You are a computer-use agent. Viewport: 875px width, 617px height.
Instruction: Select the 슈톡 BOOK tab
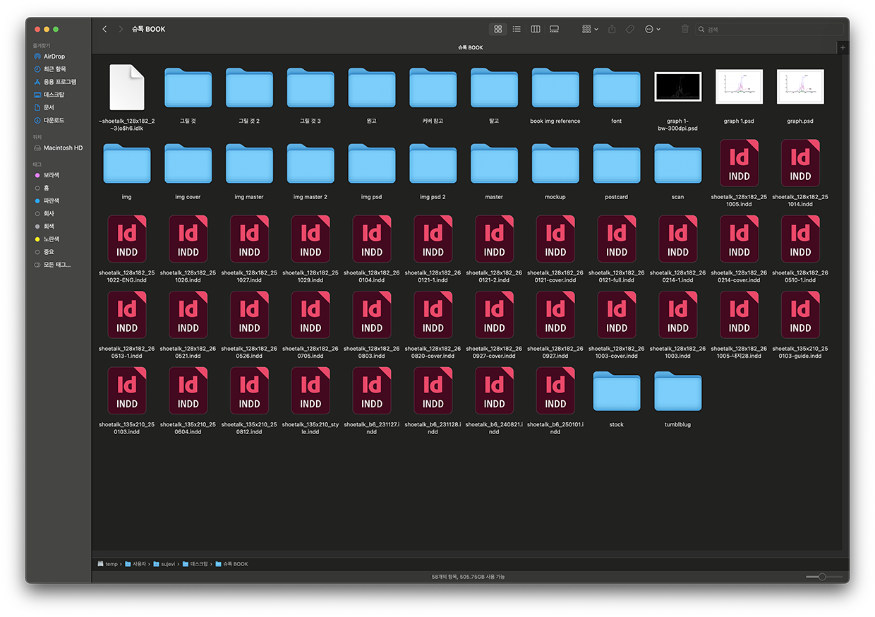coord(470,47)
